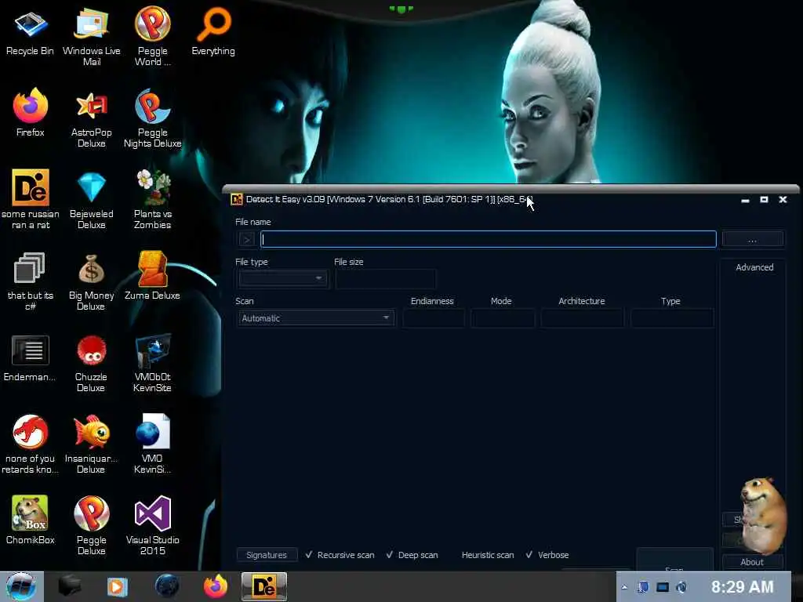Select 'none of you retards kno...' icon

[31, 444]
